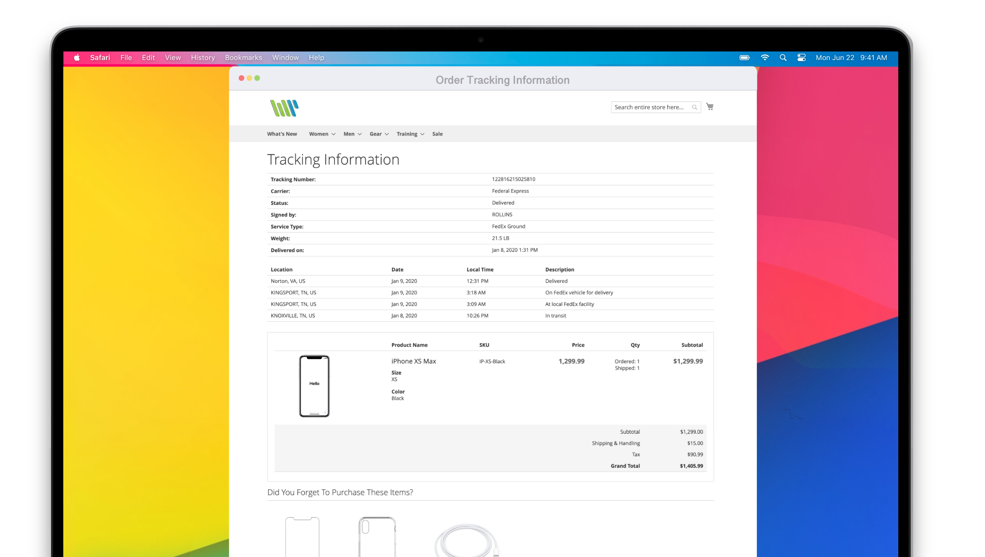Open the Apple menu
This screenshot has width=985, height=557.
[77, 58]
